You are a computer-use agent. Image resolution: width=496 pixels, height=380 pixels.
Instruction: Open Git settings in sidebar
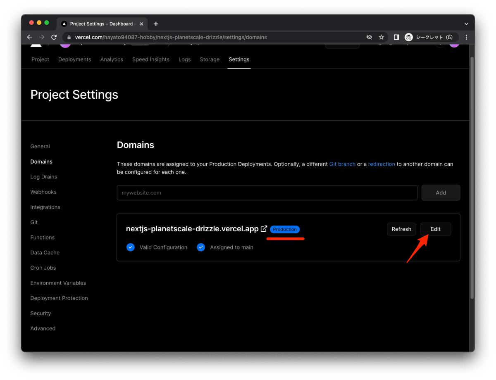click(x=34, y=222)
